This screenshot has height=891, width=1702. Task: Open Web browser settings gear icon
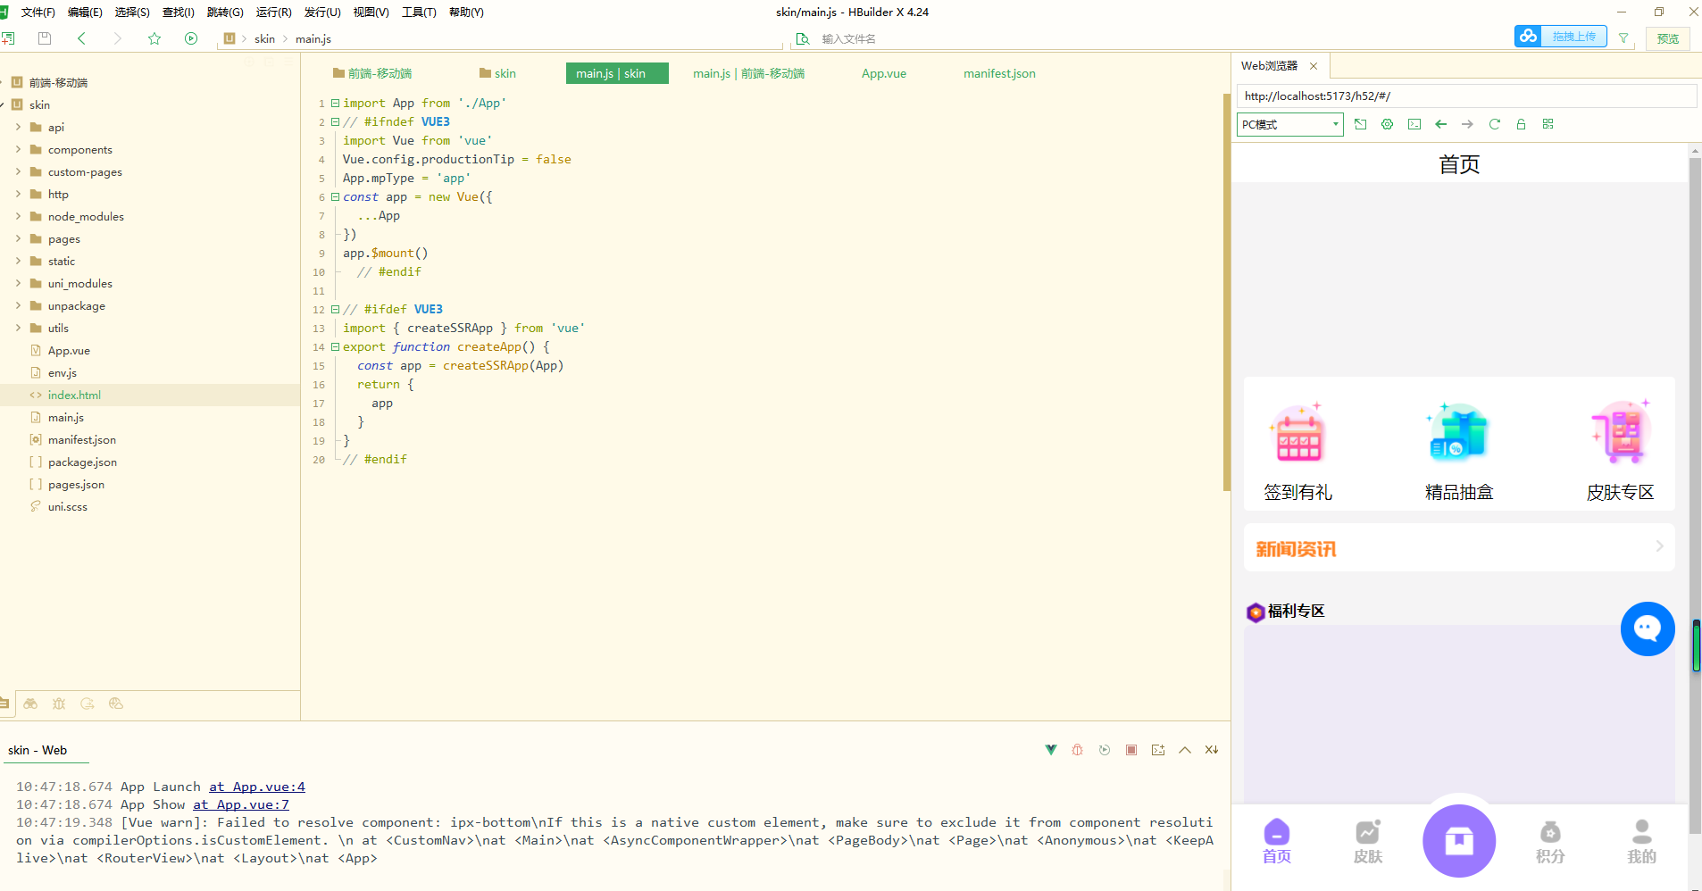pyautogui.click(x=1387, y=124)
